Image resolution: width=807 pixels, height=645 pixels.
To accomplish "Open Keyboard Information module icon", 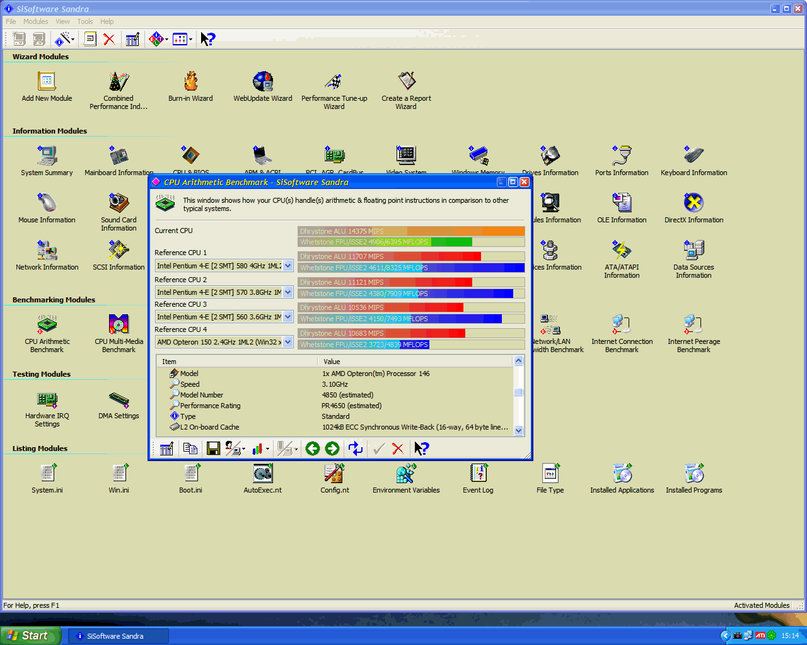I will (x=694, y=156).
